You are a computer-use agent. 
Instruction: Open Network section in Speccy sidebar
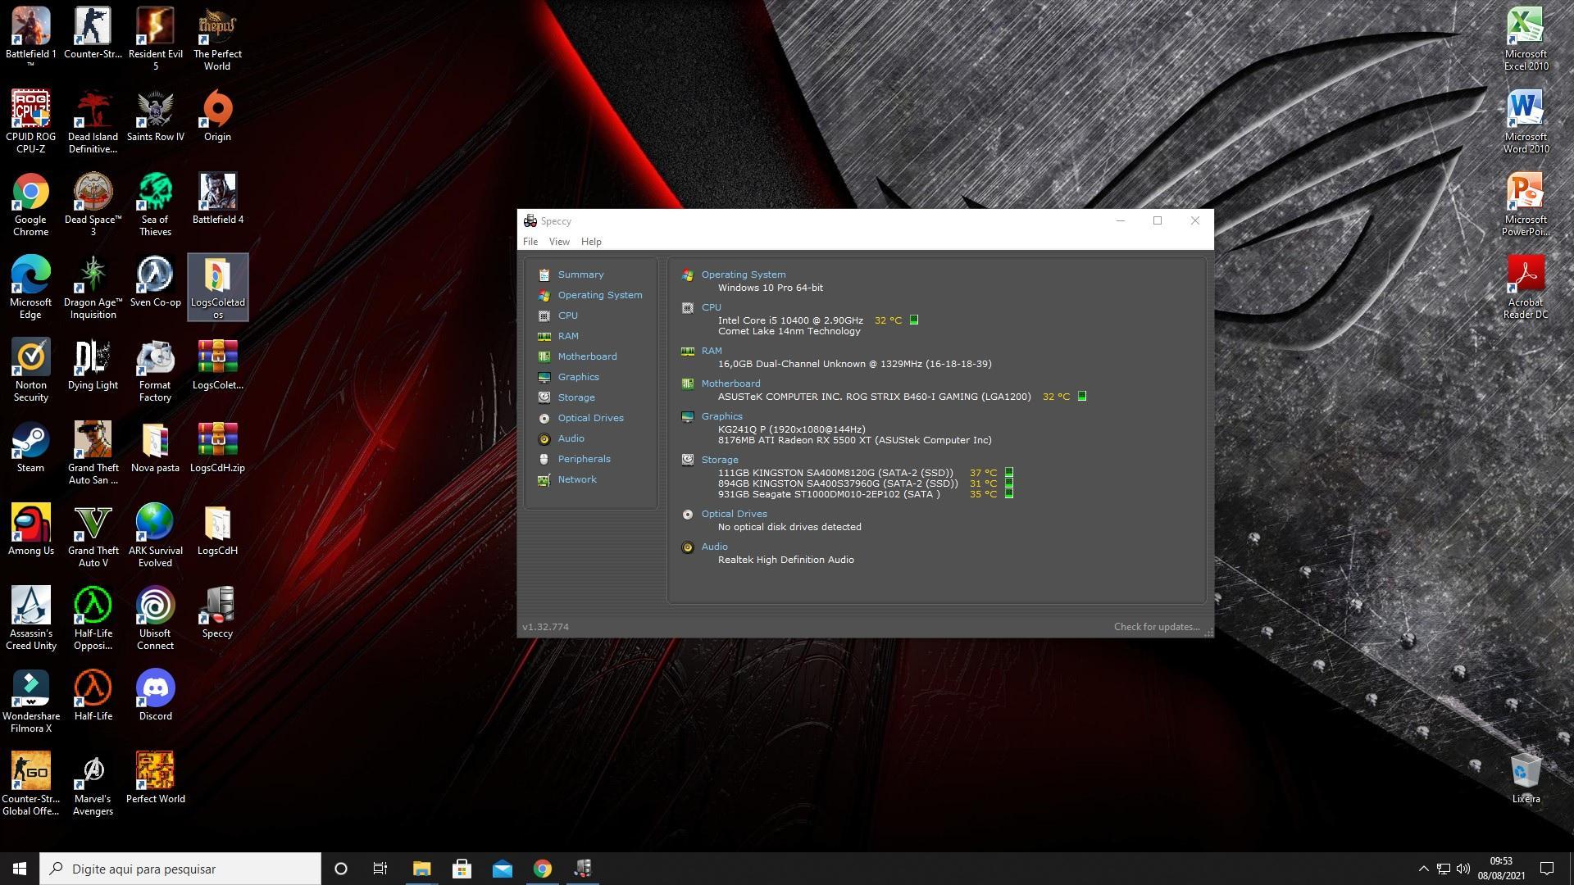(577, 479)
